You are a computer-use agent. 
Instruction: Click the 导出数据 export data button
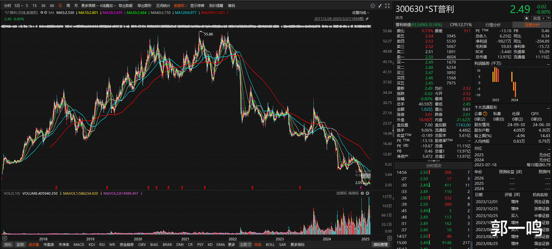(126, 6)
